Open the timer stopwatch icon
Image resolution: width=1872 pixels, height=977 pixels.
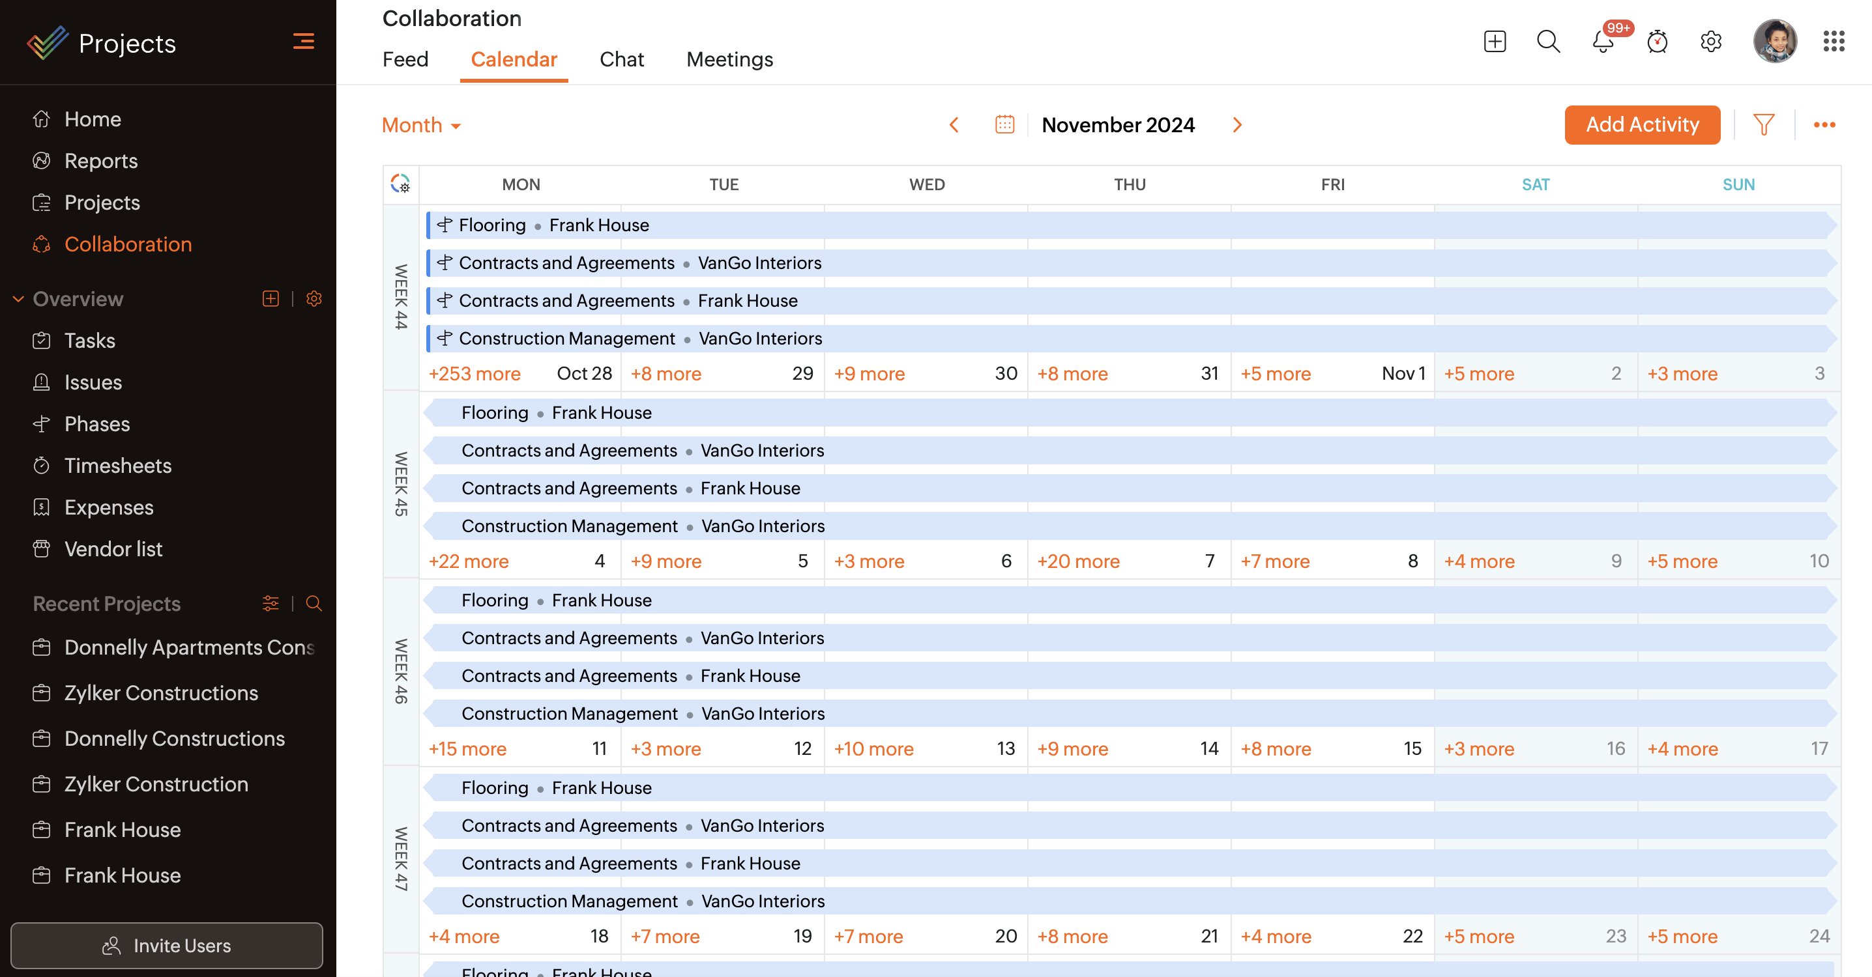coord(1657,42)
